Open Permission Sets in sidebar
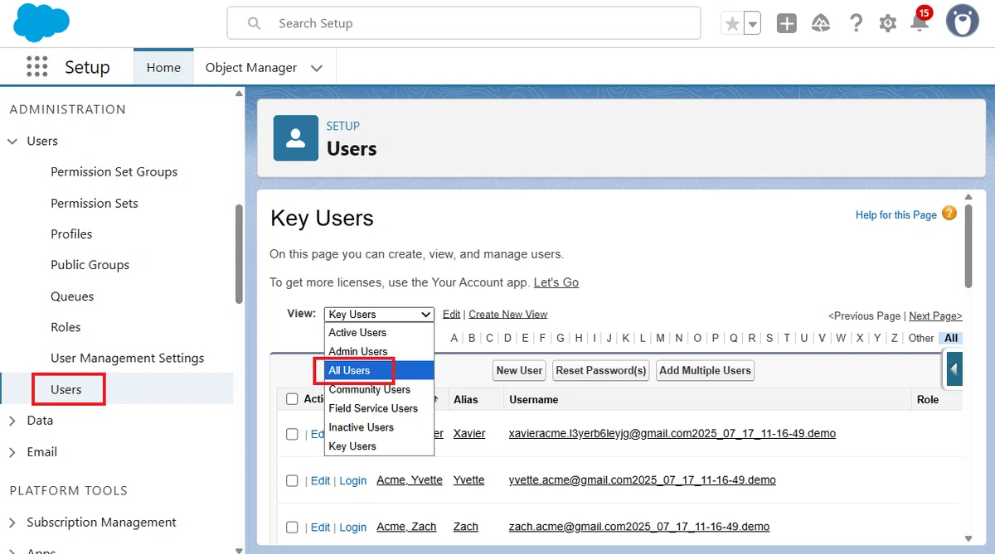The image size is (995, 554). (x=95, y=203)
